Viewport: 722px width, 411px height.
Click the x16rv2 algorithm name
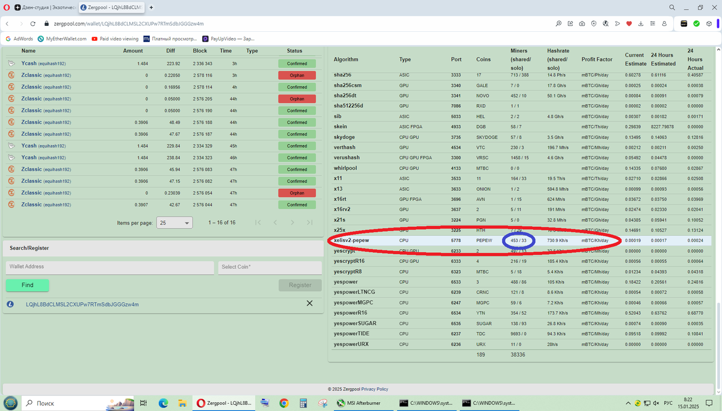click(x=342, y=209)
